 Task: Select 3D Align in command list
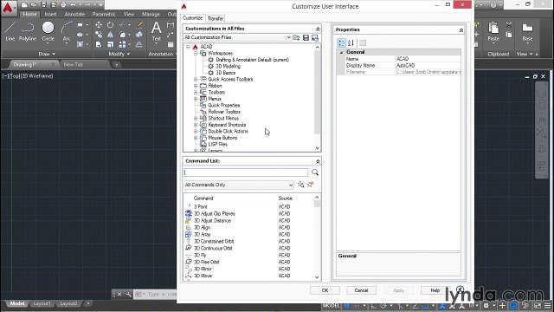click(202, 227)
